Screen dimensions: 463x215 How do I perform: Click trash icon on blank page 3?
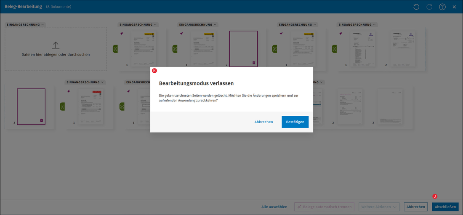(x=41, y=120)
